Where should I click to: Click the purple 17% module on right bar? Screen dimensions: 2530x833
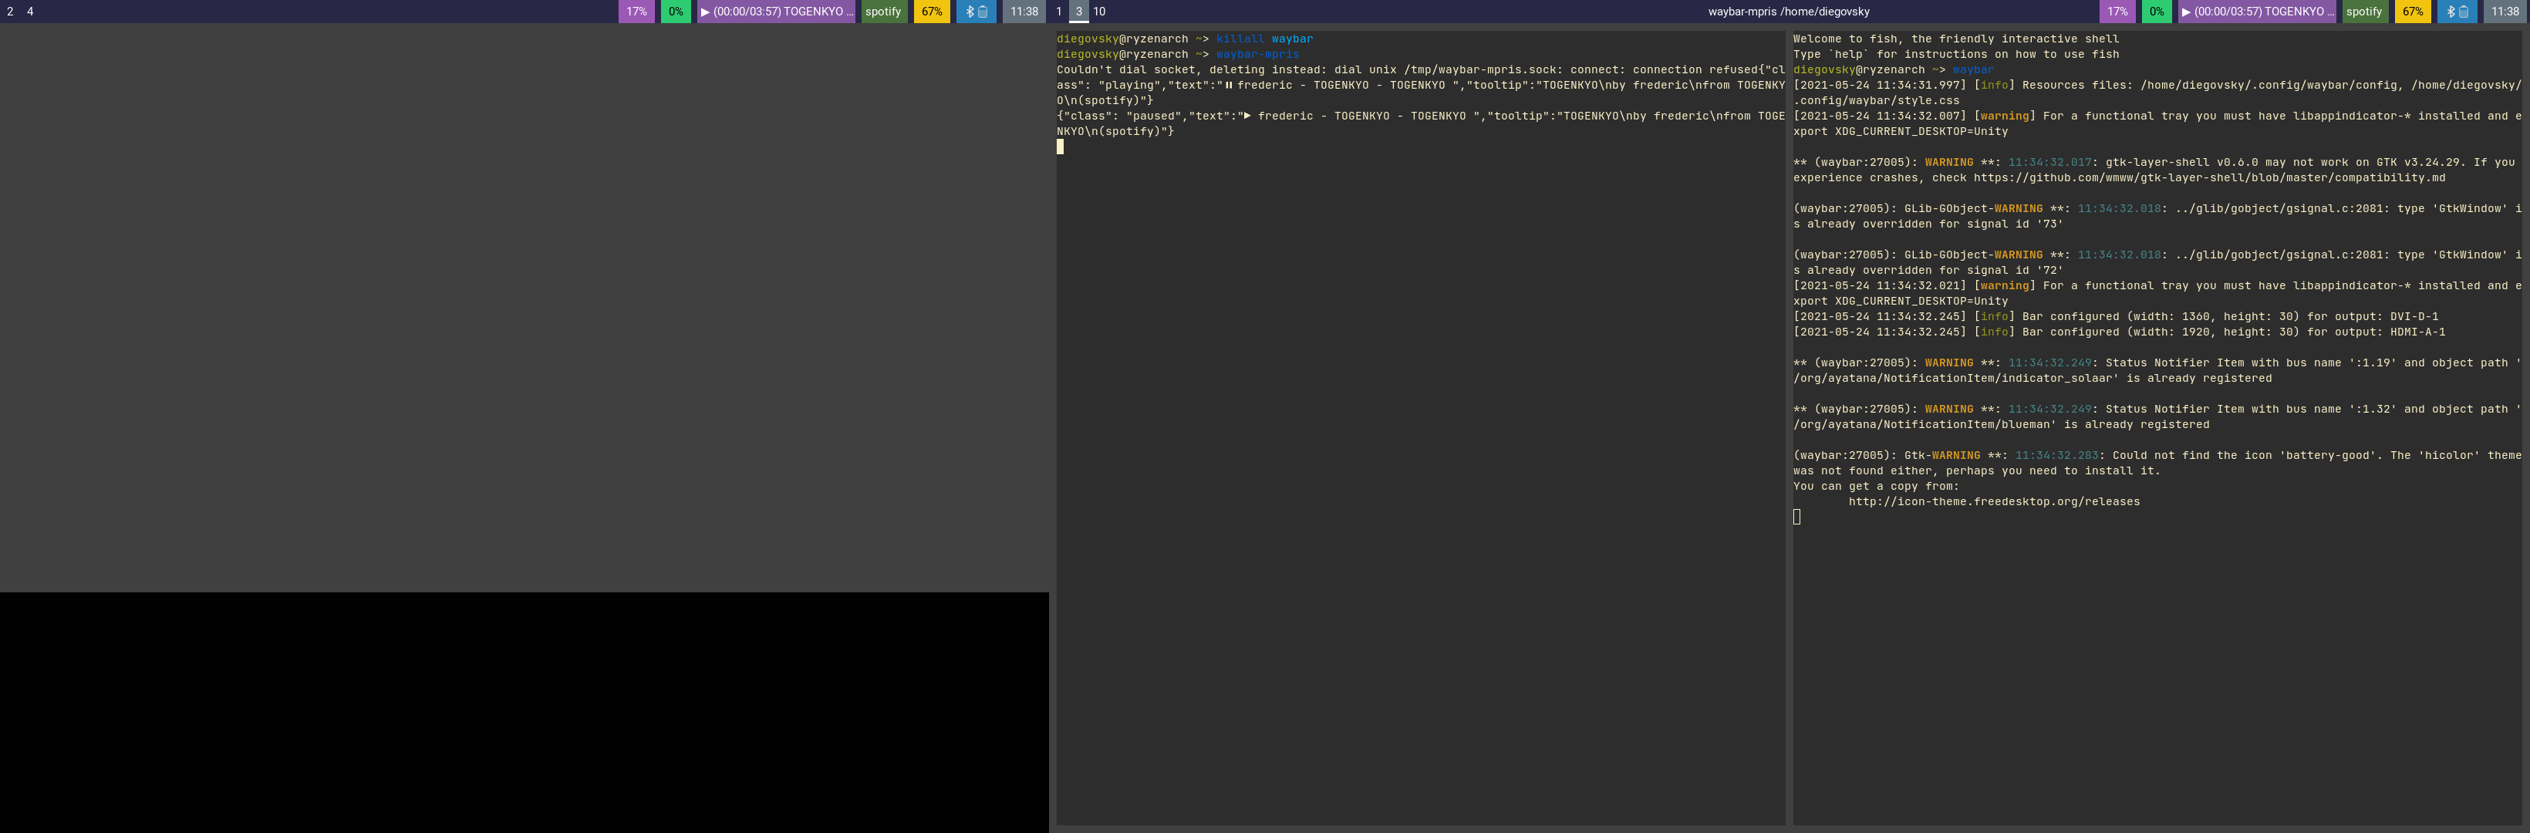pyautogui.click(x=2117, y=12)
